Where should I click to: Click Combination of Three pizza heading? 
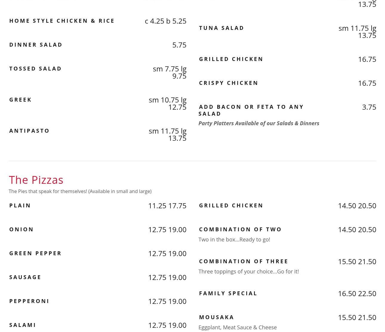point(244,261)
